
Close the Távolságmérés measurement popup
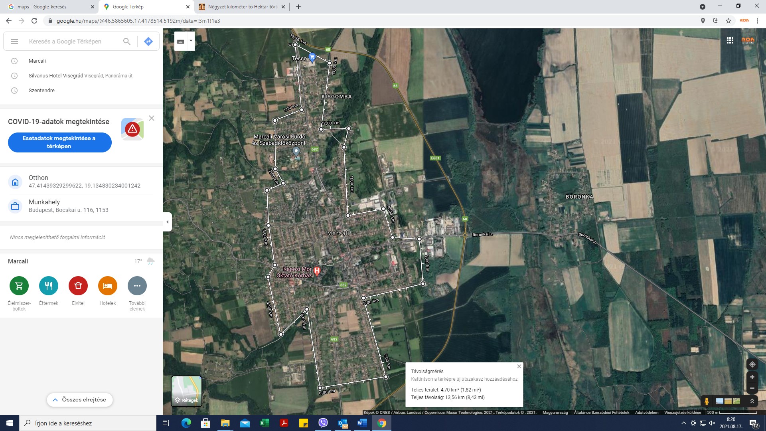coord(519,366)
